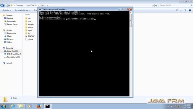Open Windows Media Player from taskbar

point(30,106)
